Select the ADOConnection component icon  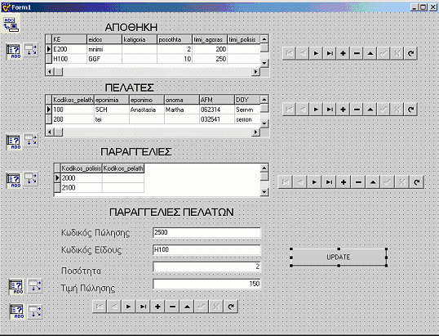tap(10, 25)
